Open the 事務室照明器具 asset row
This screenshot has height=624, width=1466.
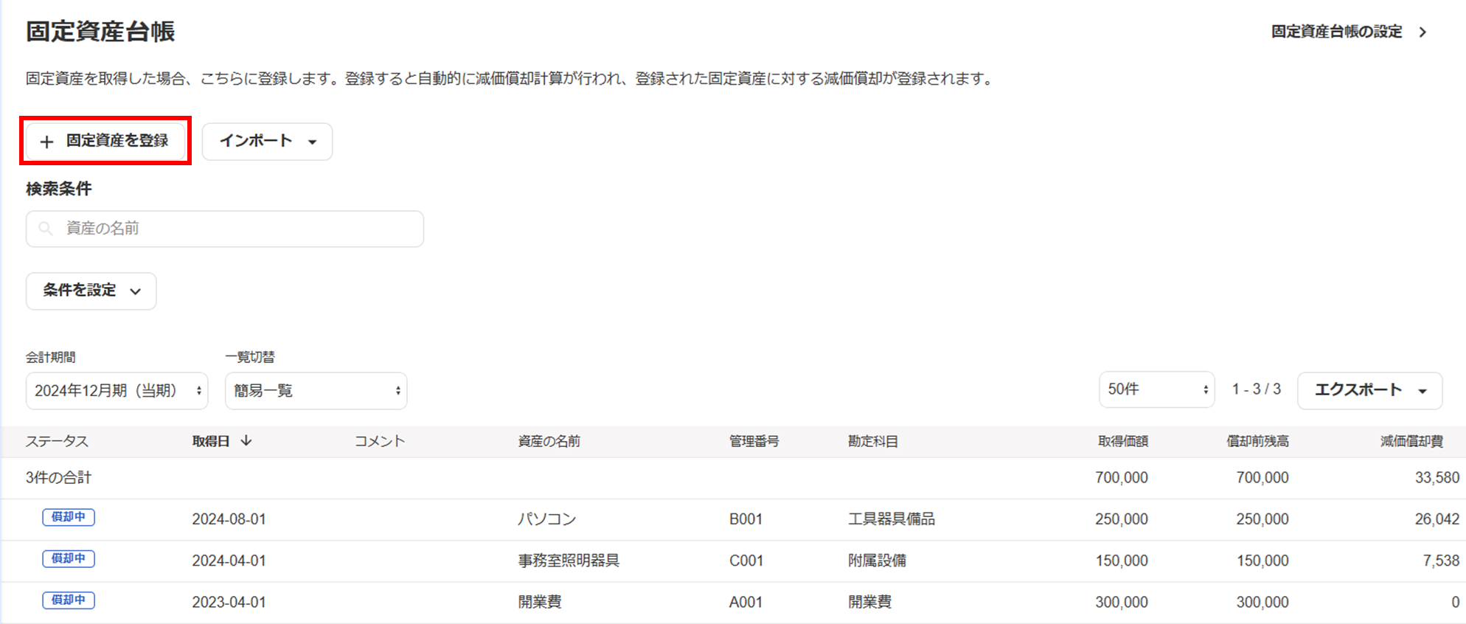[568, 561]
